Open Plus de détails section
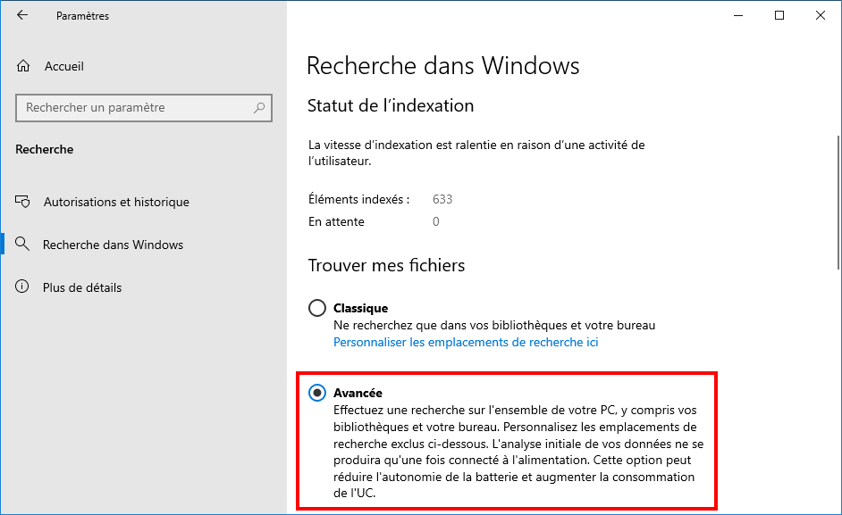 coord(82,287)
